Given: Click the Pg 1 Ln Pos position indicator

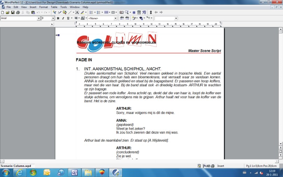Looking at the screenshot, I should pos(261,166).
